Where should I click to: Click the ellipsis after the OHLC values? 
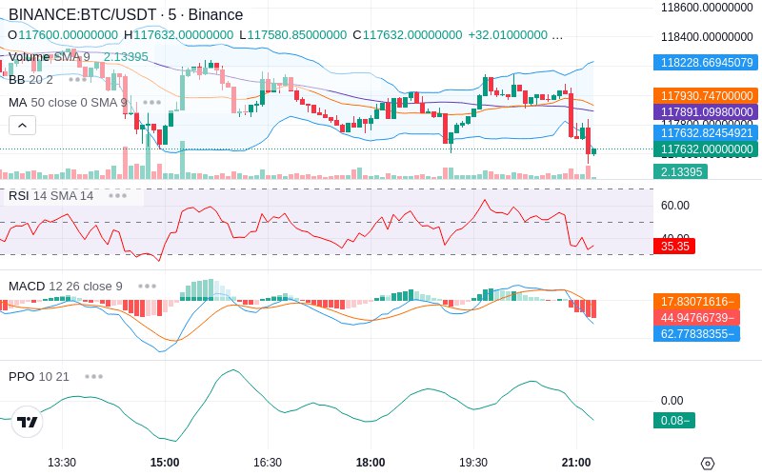click(558, 35)
